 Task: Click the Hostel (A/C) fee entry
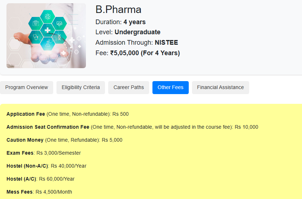(x=40, y=179)
